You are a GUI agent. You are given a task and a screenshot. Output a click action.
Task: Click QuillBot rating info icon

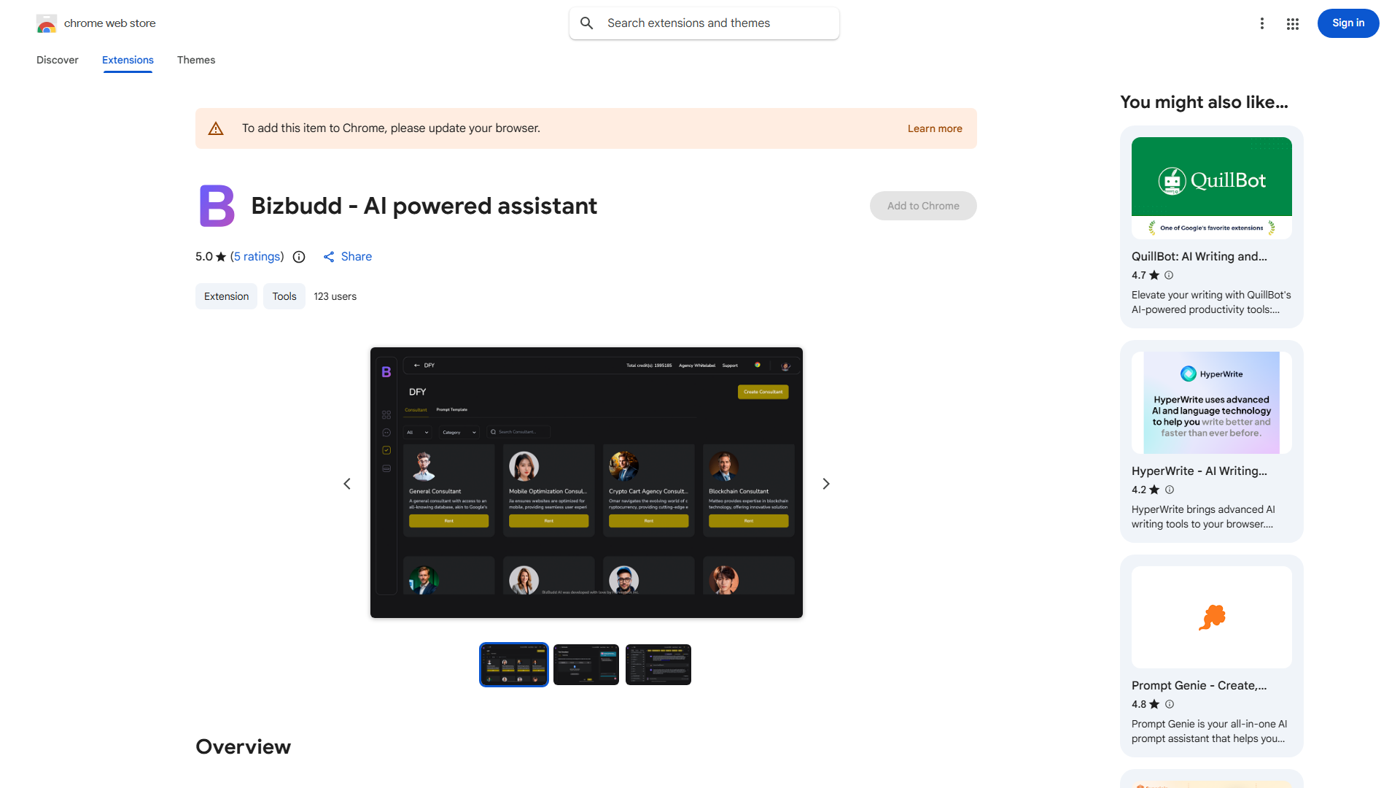[x=1169, y=275]
